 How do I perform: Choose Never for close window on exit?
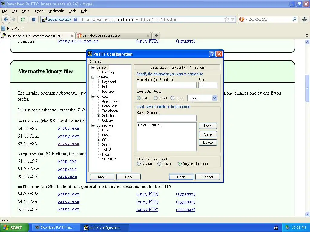[x=159, y=163]
